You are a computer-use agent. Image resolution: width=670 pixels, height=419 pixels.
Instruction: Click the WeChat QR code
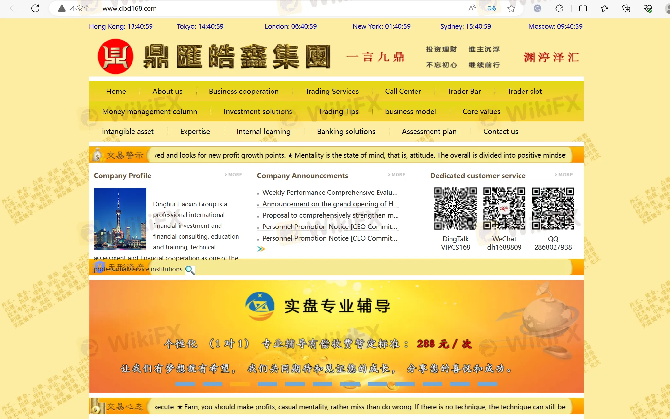click(x=504, y=208)
